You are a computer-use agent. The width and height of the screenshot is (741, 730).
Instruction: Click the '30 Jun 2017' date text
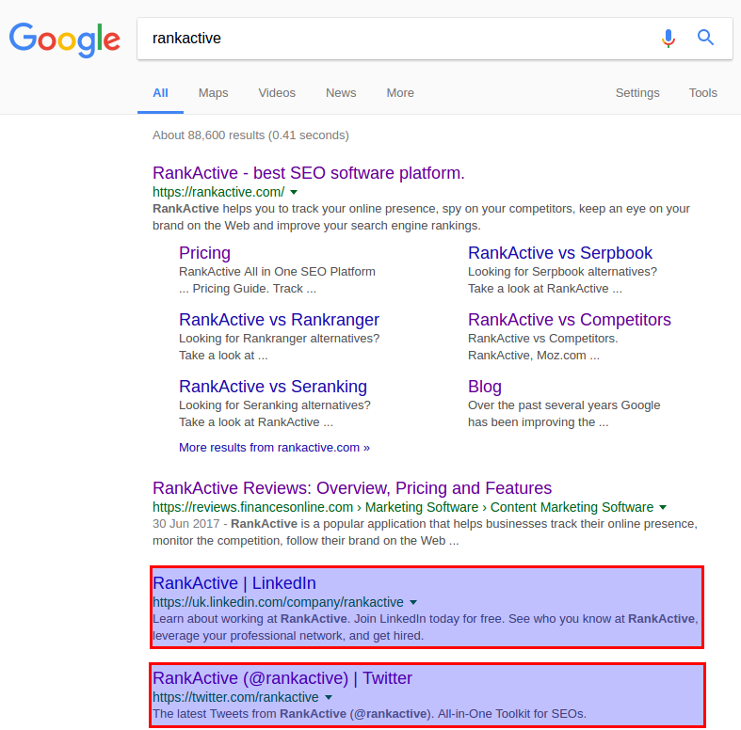point(185,524)
